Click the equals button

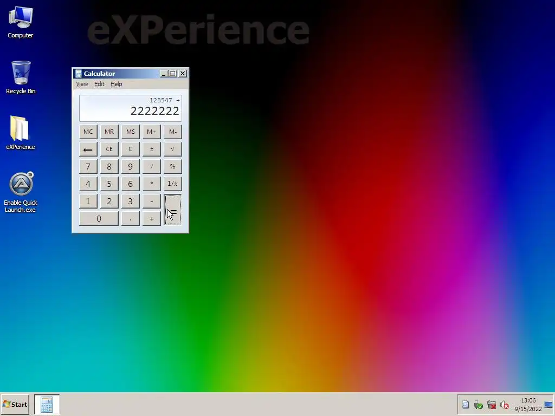tap(173, 210)
